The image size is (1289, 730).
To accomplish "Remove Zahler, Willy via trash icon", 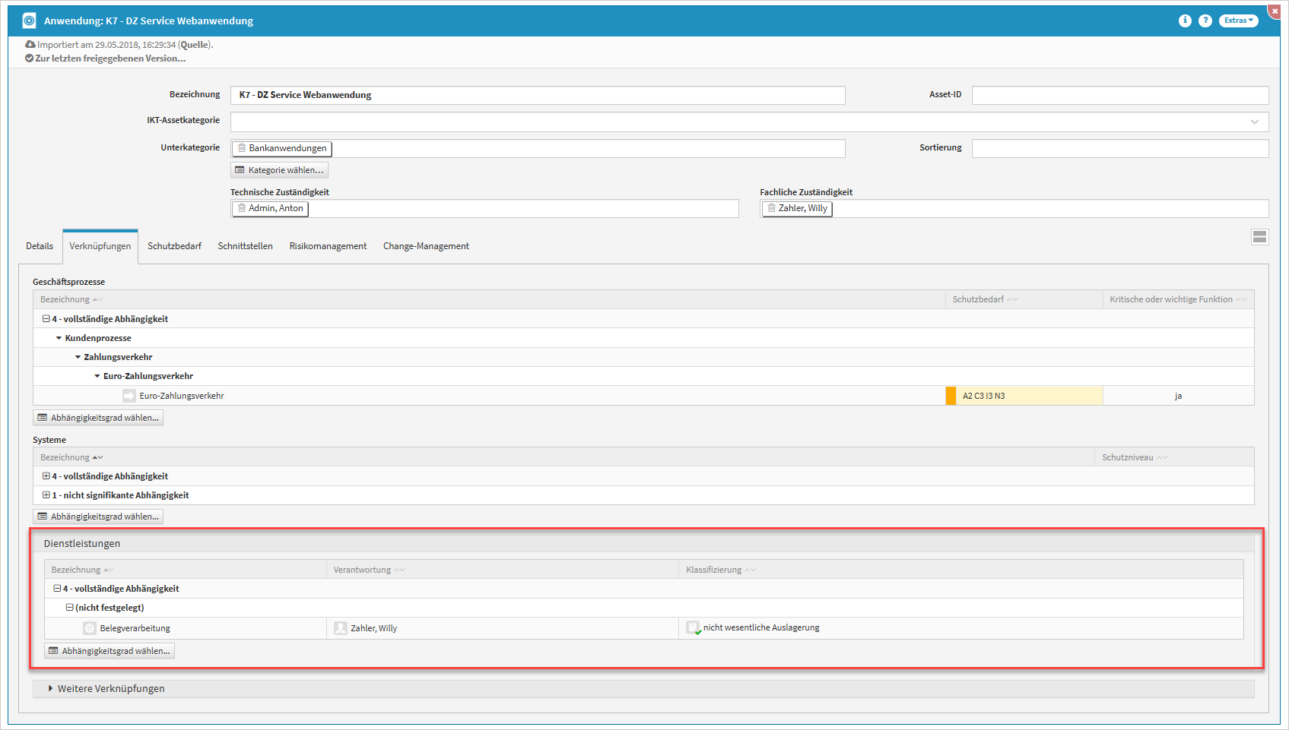I will [x=771, y=208].
